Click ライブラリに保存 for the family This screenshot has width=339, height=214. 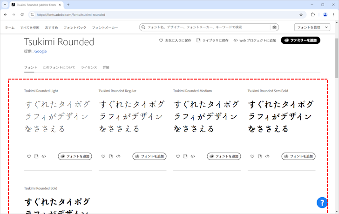212,40
